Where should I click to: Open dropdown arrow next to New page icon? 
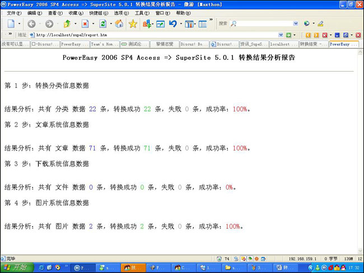coord(19,23)
